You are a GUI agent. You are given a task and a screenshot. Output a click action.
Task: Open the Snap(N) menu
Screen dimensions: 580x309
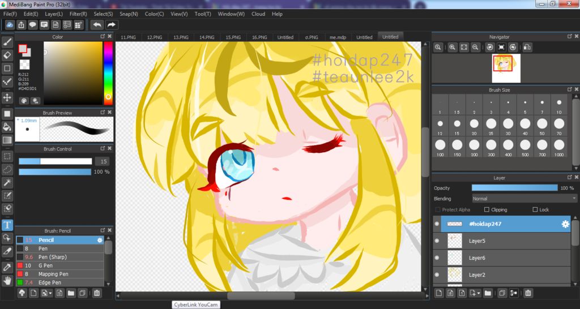pos(129,14)
